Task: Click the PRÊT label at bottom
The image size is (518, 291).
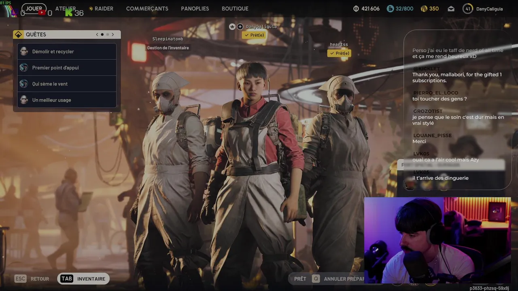Action: pyautogui.click(x=300, y=279)
